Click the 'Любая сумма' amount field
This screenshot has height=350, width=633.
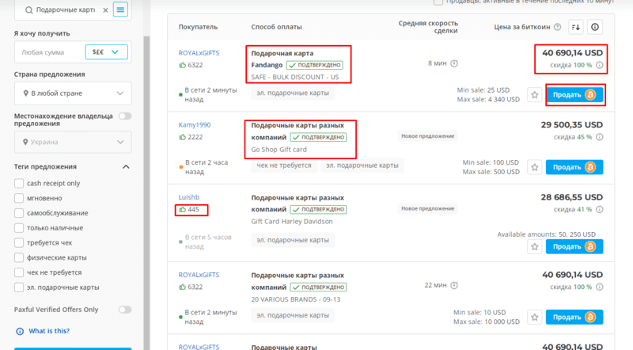tap(49, 52)
